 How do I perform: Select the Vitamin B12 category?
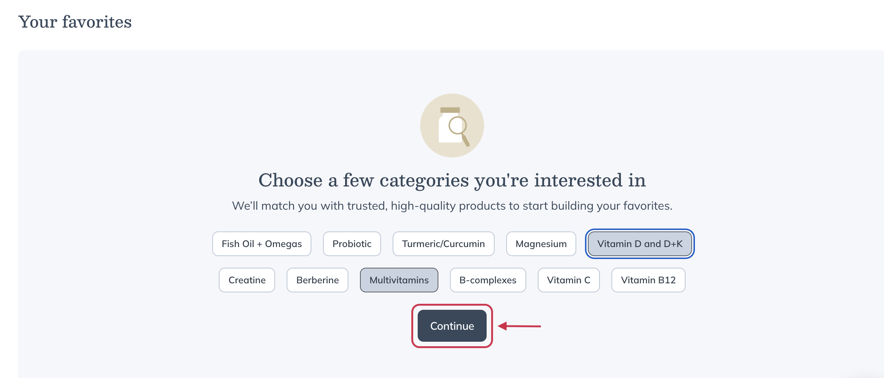tap(648, 280)
